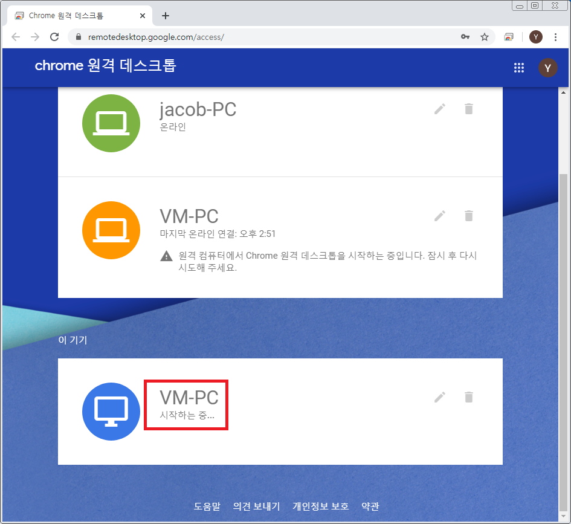Click the blue monitor icon of this device

pos(111,412)
